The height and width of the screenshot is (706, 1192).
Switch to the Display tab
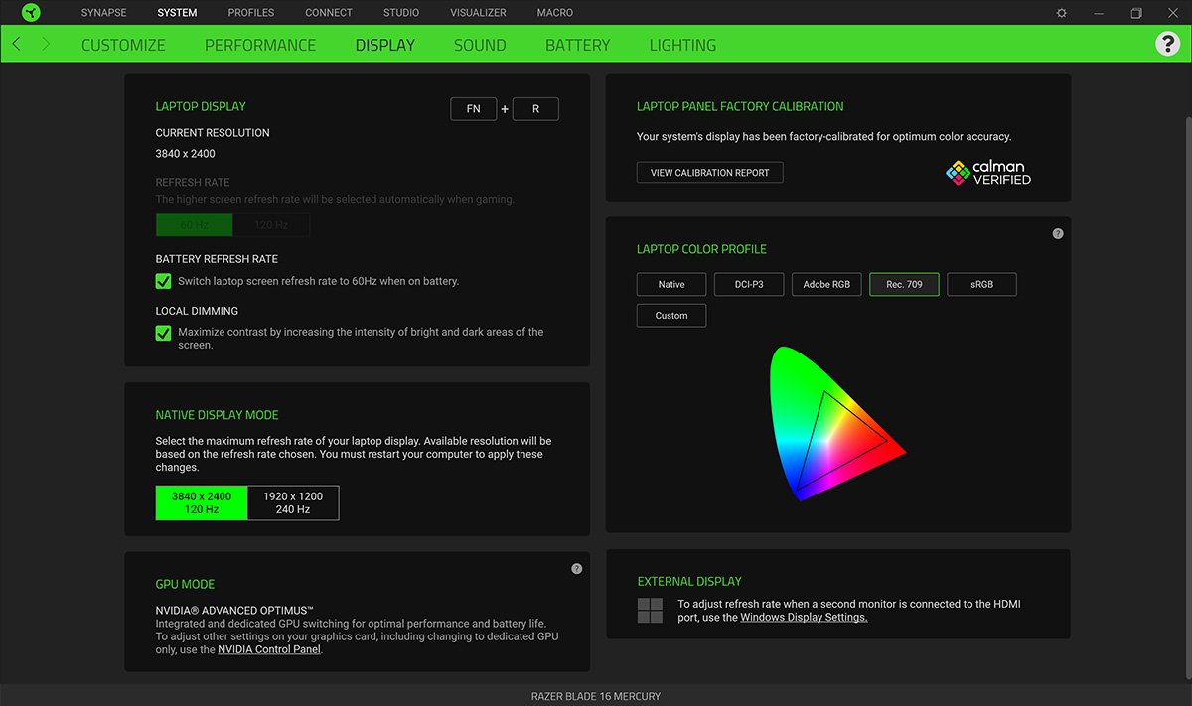(x=385, y=45)
